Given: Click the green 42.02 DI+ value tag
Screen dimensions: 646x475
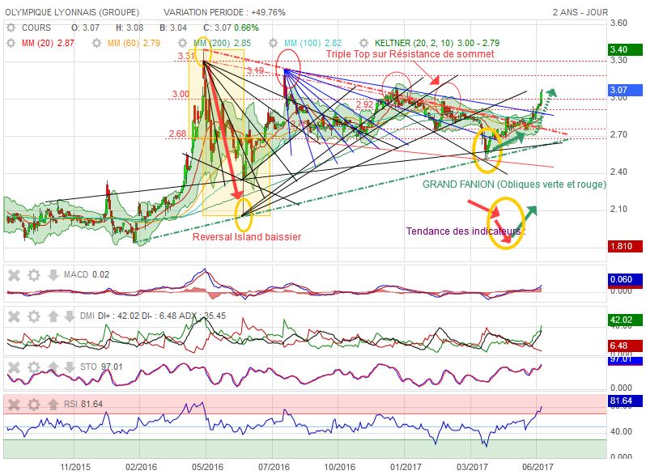Looking at the screenshot, I should coord(625,320).
